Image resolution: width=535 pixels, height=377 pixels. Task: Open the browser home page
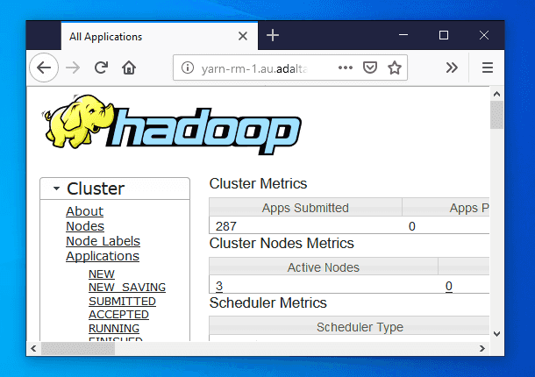pos(129,68)
